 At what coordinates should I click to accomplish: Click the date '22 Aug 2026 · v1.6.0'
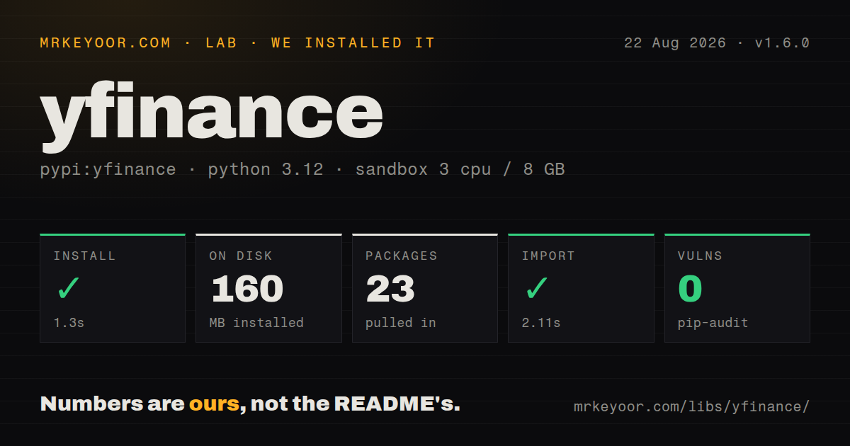[x=716, y=43]
